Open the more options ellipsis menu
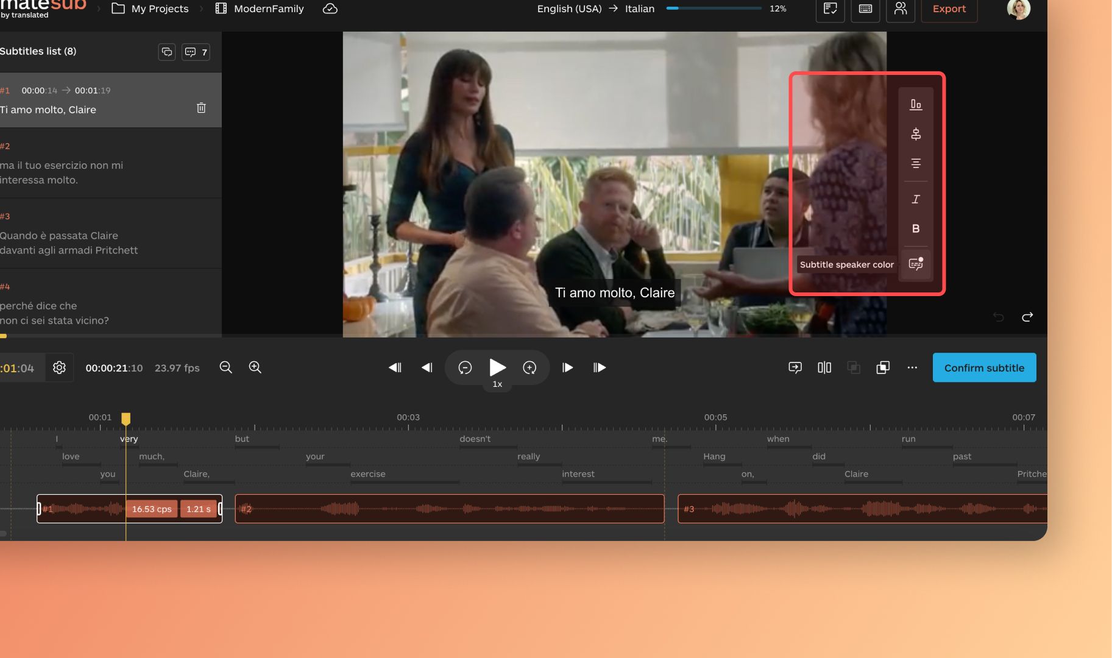 tap(912, 367)
